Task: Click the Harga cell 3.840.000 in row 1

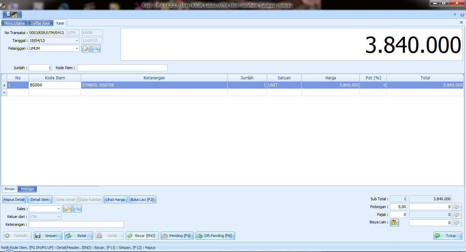Action: point(331,85)
